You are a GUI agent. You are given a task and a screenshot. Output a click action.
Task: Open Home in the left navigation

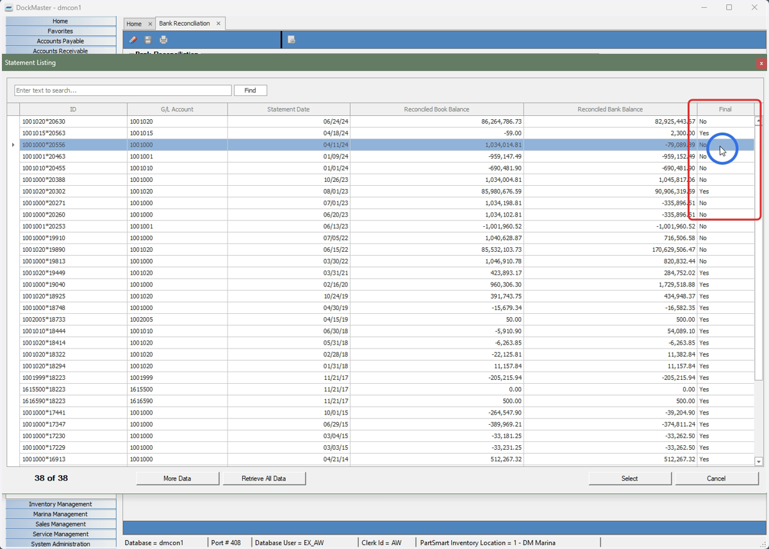[x=60, y=21]
